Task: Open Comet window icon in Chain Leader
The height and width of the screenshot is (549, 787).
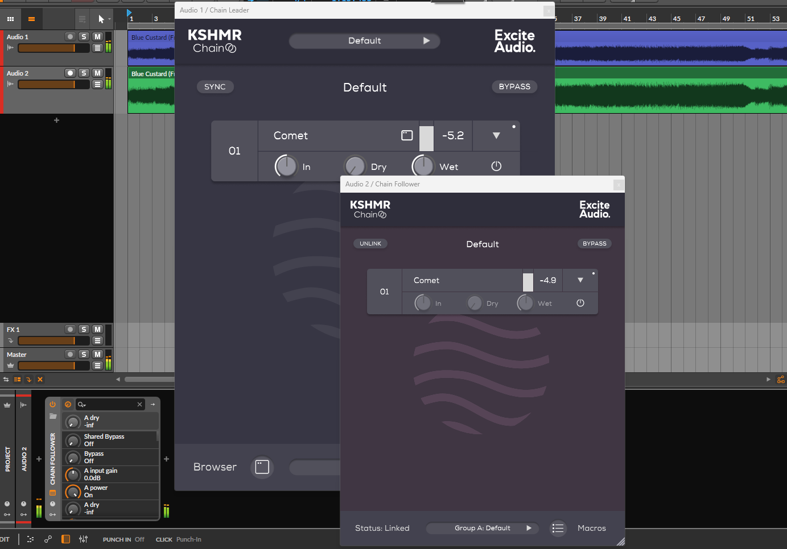Action: [x=407, y=135]
